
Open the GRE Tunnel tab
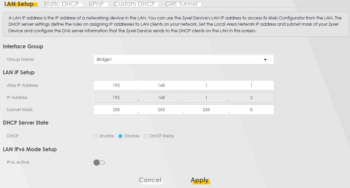tap(181, 4)
